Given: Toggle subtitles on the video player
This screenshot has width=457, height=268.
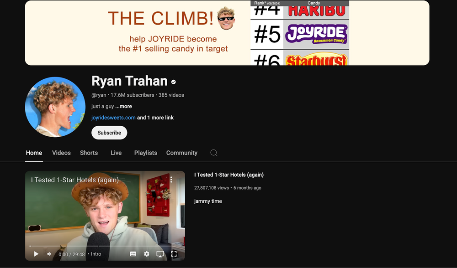Looking at the screenshot, I should (133, 254).
